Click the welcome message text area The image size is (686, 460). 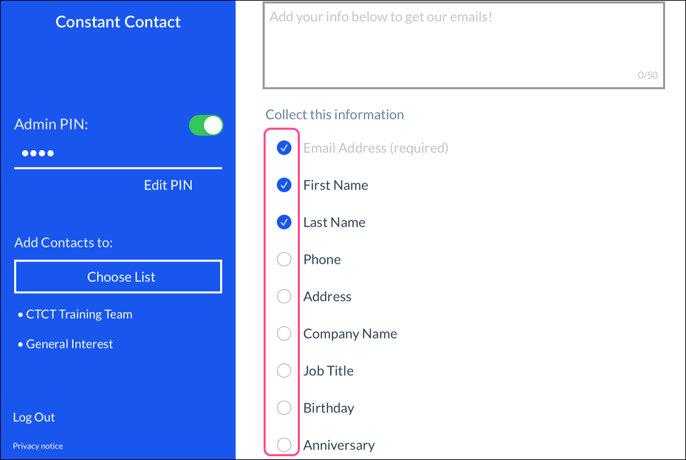463,45
